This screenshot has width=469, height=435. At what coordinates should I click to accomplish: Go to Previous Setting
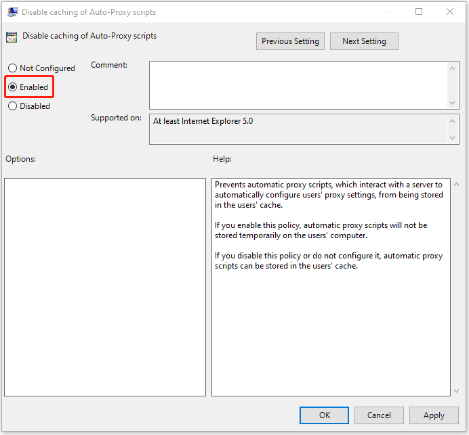pos(290,41)
